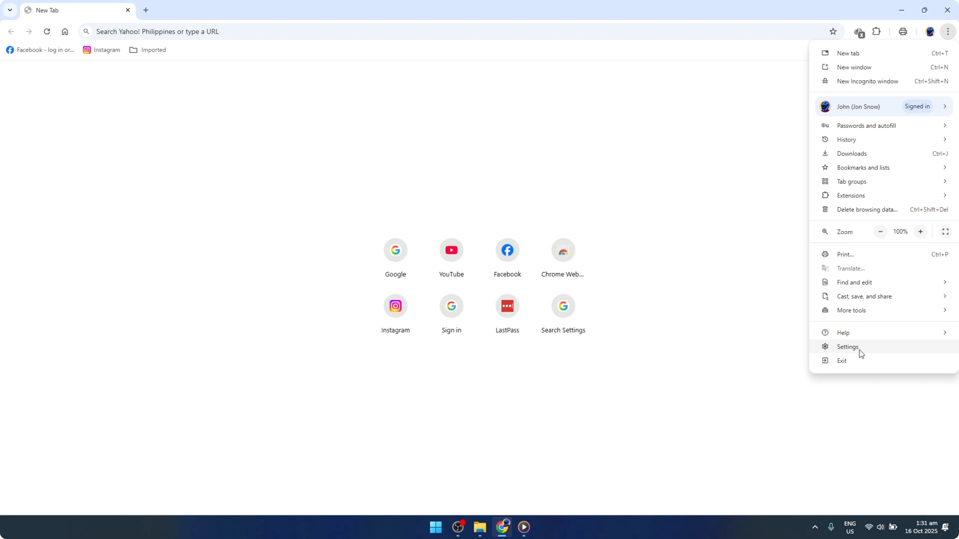Click the Signed in button
959x539 pixels.
(x=918, y=106)
